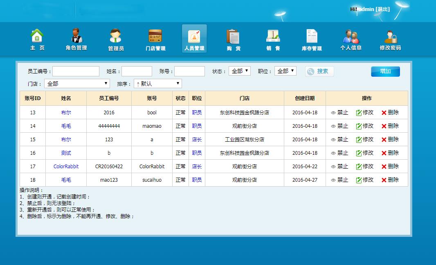Open 门店管理 store management icon
This screenshot has width=436, height=265.
click(x=155, y=39)
